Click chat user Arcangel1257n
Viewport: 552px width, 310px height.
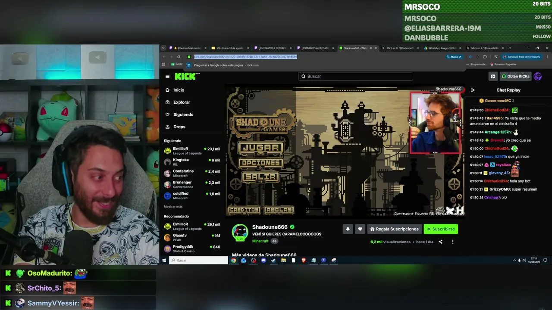tap(497, 132)
